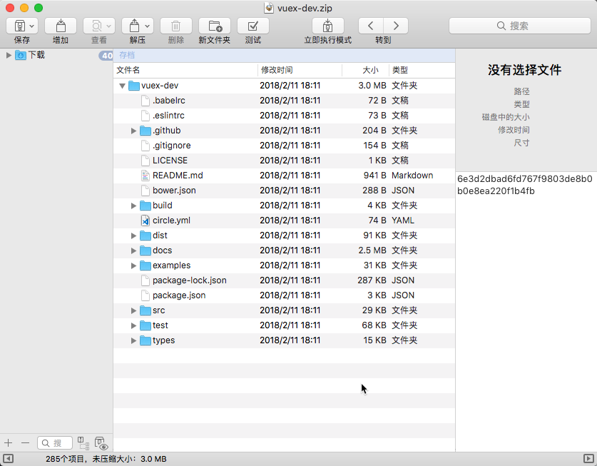Click the src folder icon
Viewport: 597px width, 466px height.
[146, 310]
